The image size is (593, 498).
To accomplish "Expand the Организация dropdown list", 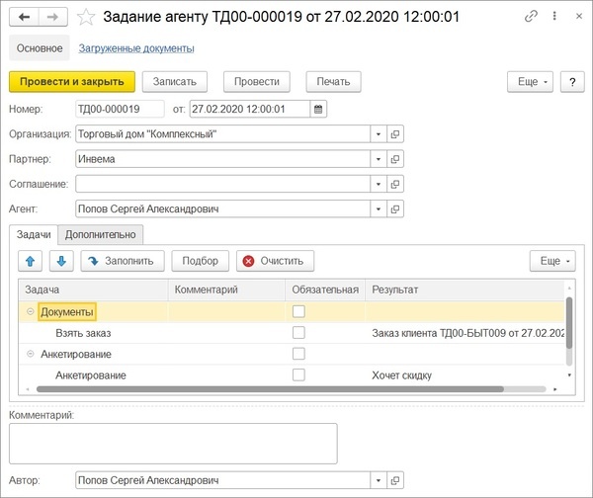I will click(x=379, y=134).
